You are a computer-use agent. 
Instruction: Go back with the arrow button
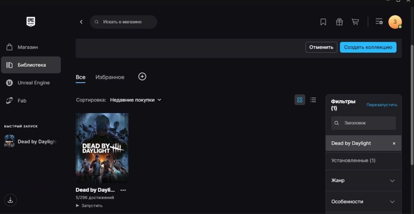point(81,22)
